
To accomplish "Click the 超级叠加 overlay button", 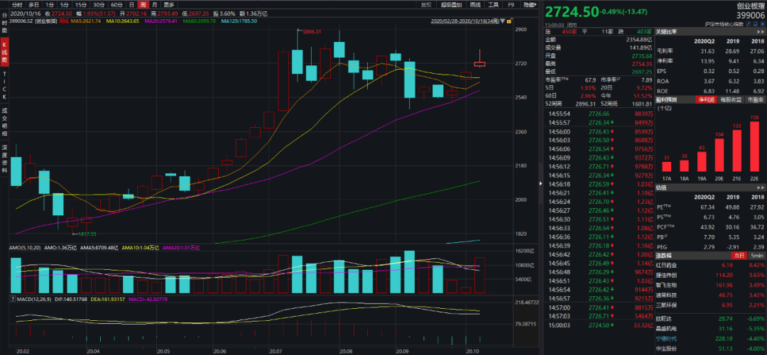I will [x=452, y=4].
